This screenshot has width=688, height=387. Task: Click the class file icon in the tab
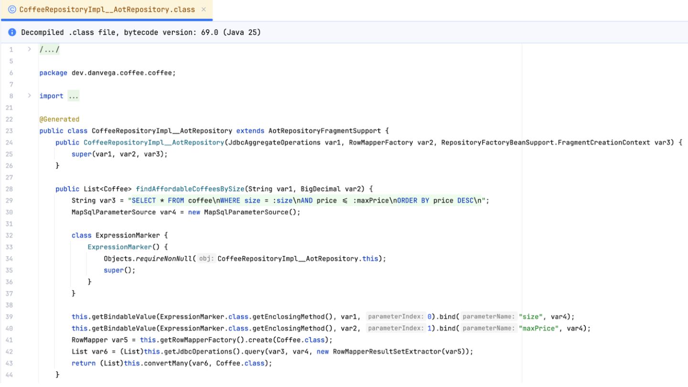coord(12,10)
